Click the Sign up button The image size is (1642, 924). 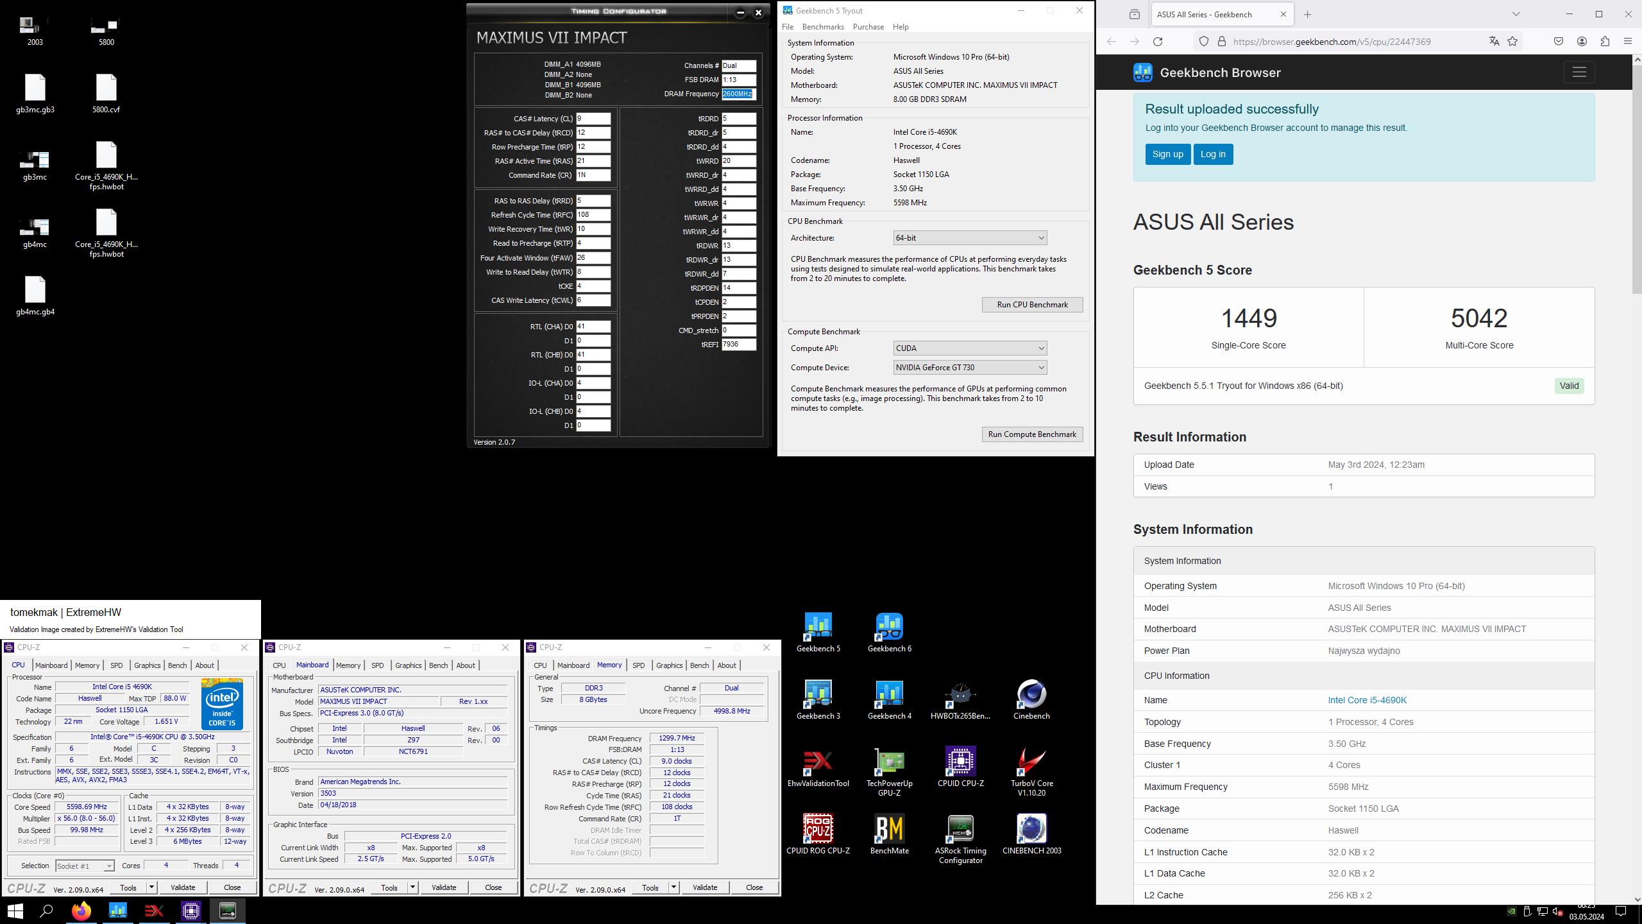[1167, 154]
